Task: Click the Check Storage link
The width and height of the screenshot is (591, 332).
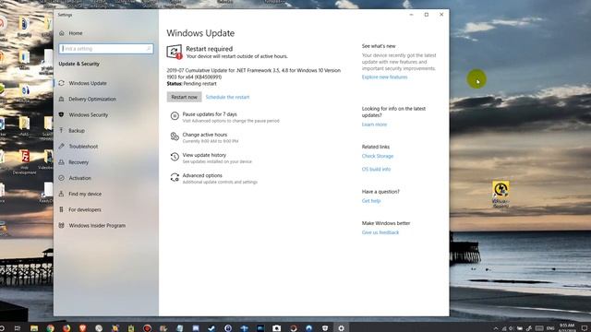Action: coord(378,156)
